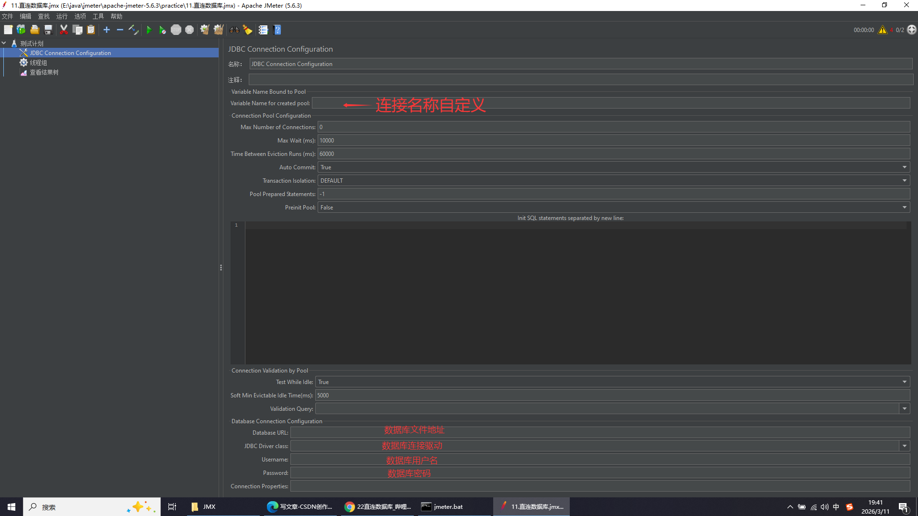Open Help with question mark book icon
918x516 pixels.
277,30
